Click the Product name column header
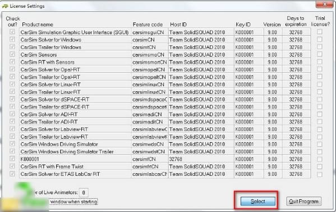 pyautogui.click(x=38, y=25)
